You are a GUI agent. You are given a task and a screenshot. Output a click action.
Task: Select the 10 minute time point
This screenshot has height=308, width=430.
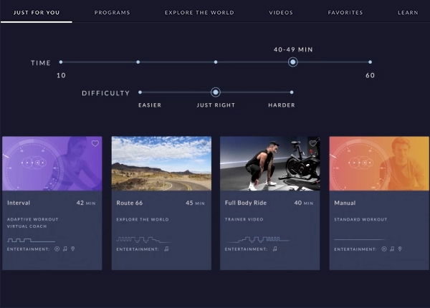tap(61, 62)
